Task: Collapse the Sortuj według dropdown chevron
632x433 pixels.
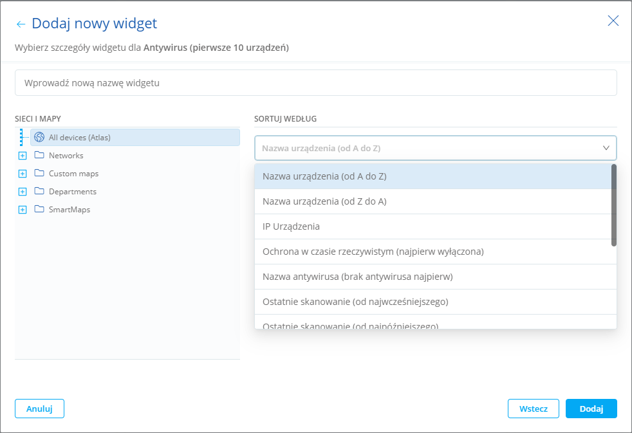Action: [606, 148]
